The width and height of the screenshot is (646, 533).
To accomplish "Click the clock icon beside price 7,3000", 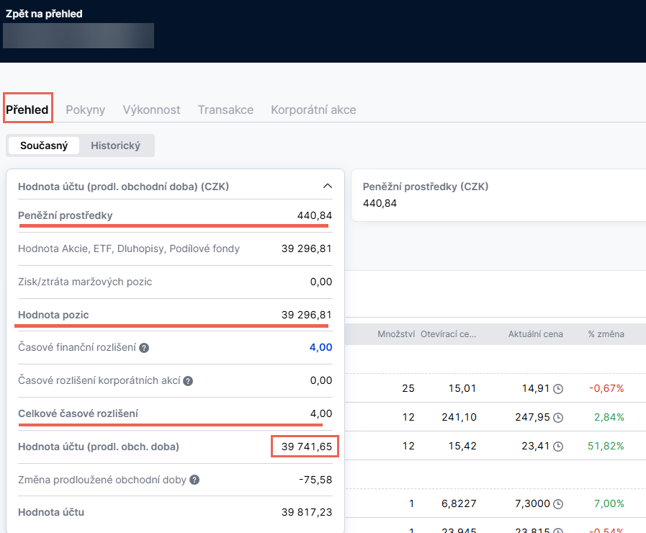I will [x=557, y=503].
